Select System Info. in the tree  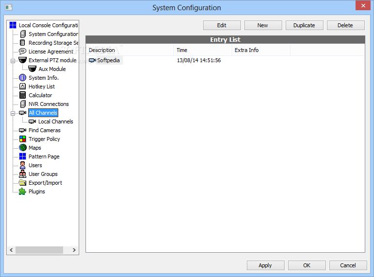point(44,78)
